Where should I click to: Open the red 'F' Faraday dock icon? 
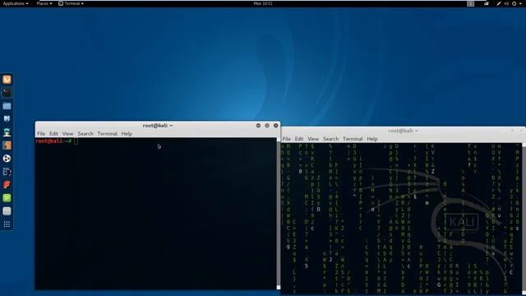pyautogui.click(x=7, y=184)
